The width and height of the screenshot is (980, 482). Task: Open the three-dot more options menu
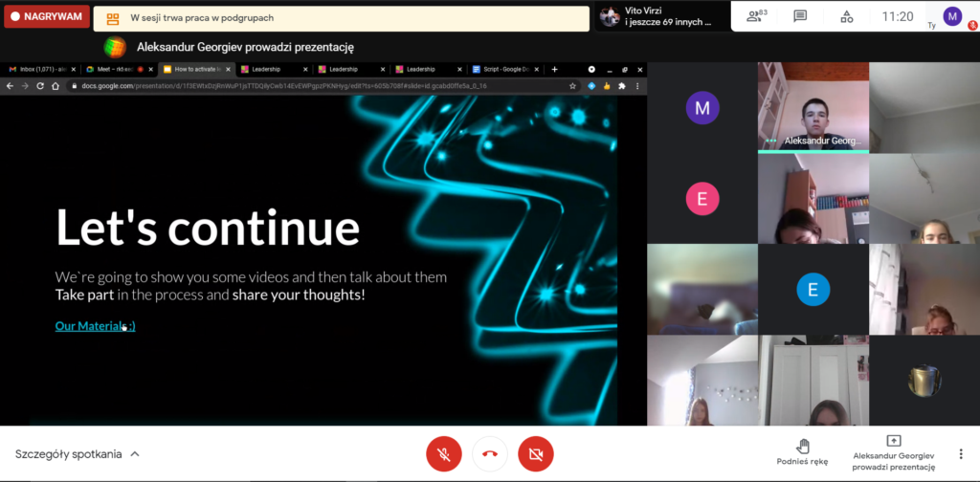(960, 454)
